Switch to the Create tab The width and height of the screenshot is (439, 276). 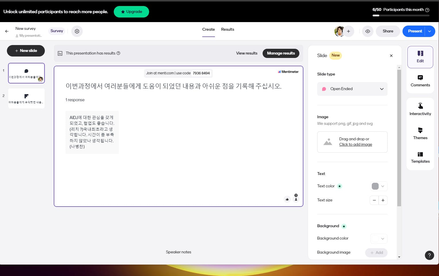pyautogui.click(x=209, y=30)
